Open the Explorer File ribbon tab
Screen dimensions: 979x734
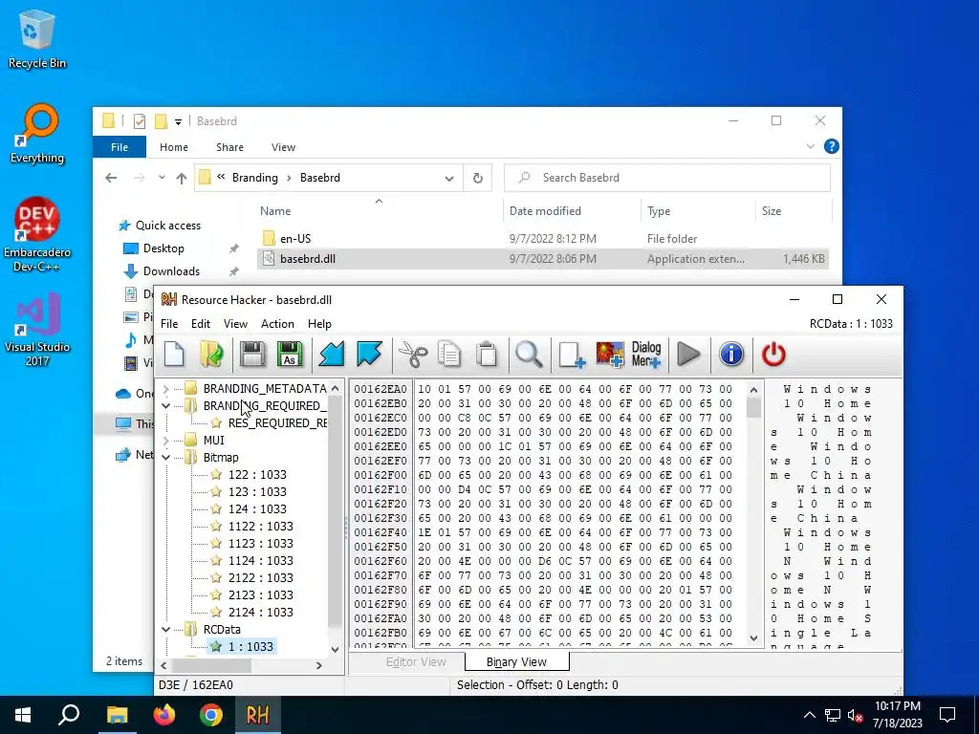tap(120, 147)
